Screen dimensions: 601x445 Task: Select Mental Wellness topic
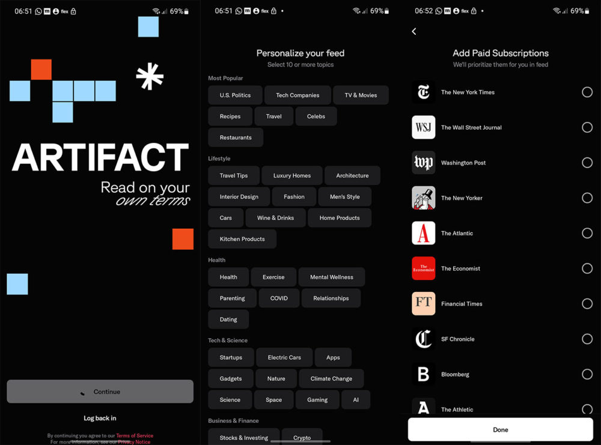(332, 277)
